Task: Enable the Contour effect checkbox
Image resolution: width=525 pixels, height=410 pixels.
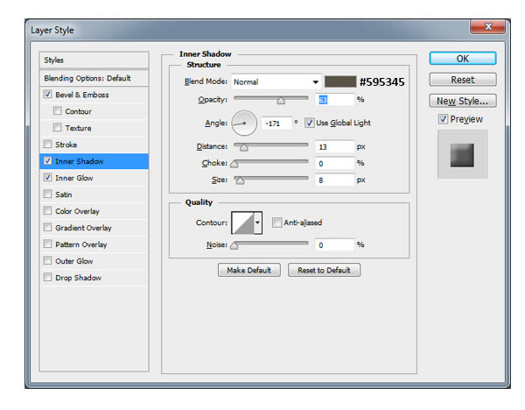Action: (x=58, y=110)
